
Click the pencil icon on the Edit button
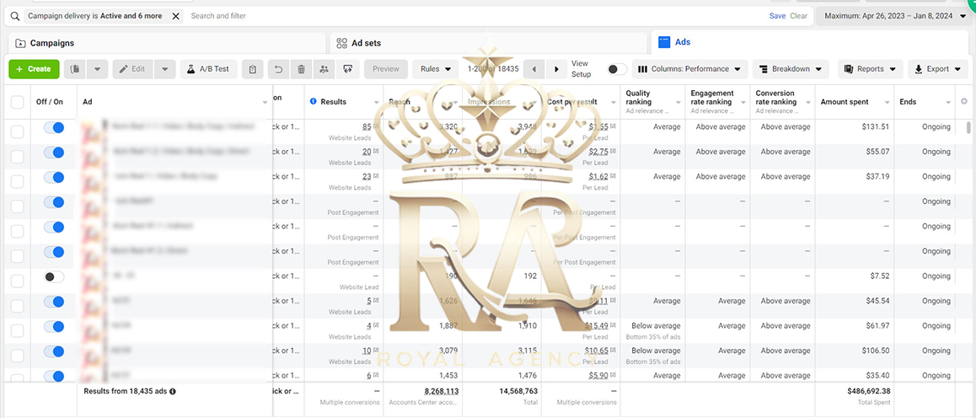tap(123, 69)
